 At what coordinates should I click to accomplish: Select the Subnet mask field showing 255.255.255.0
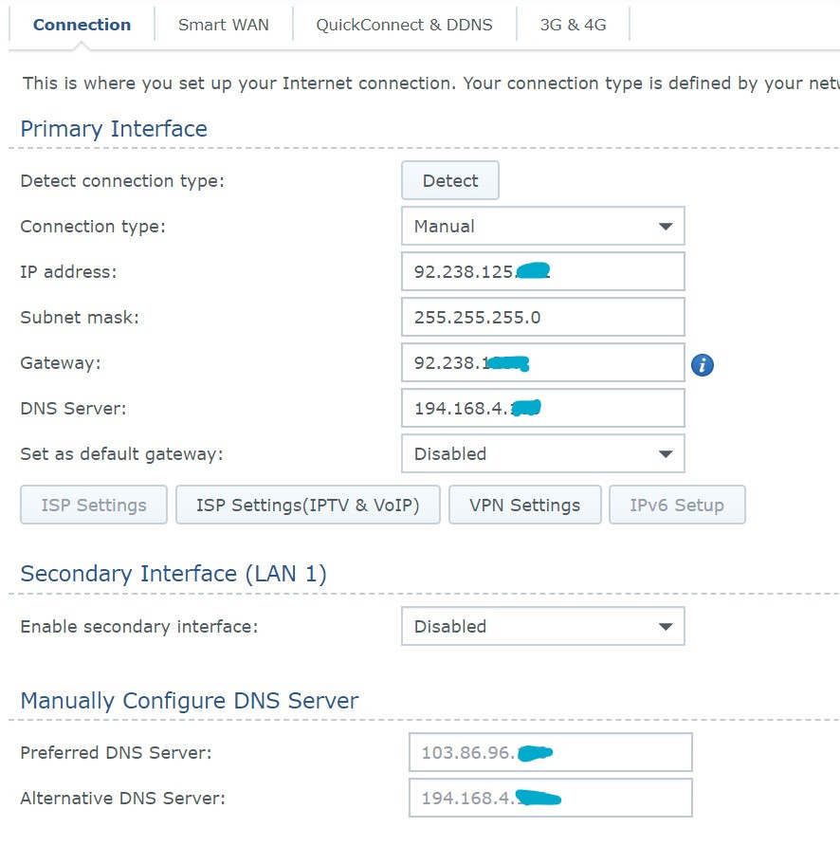click(x=542, y=317)
